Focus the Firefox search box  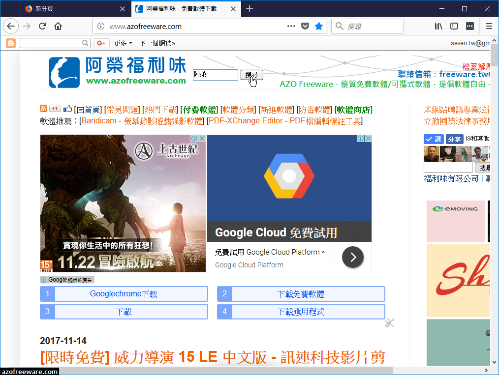coord(368,26)
